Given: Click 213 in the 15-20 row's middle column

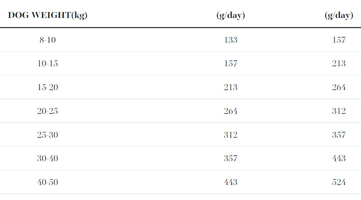Looking at the screenshot, I should pyautogui.click(x=231, y=87).
